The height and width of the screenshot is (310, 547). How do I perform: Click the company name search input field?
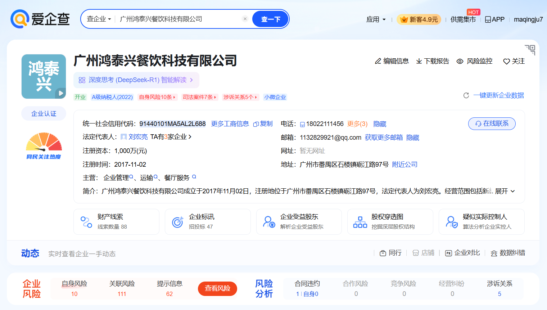pos(178,19)
